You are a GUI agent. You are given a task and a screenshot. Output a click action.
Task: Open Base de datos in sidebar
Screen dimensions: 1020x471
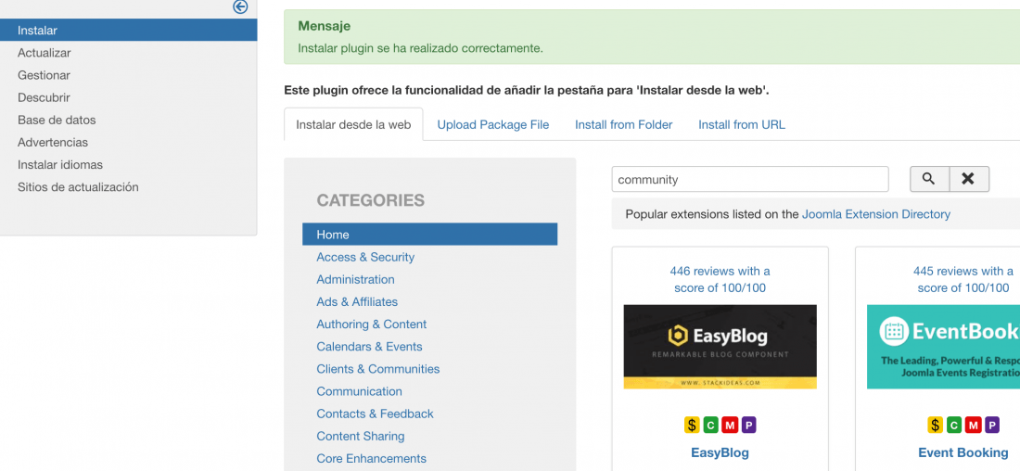pos(57,120)
